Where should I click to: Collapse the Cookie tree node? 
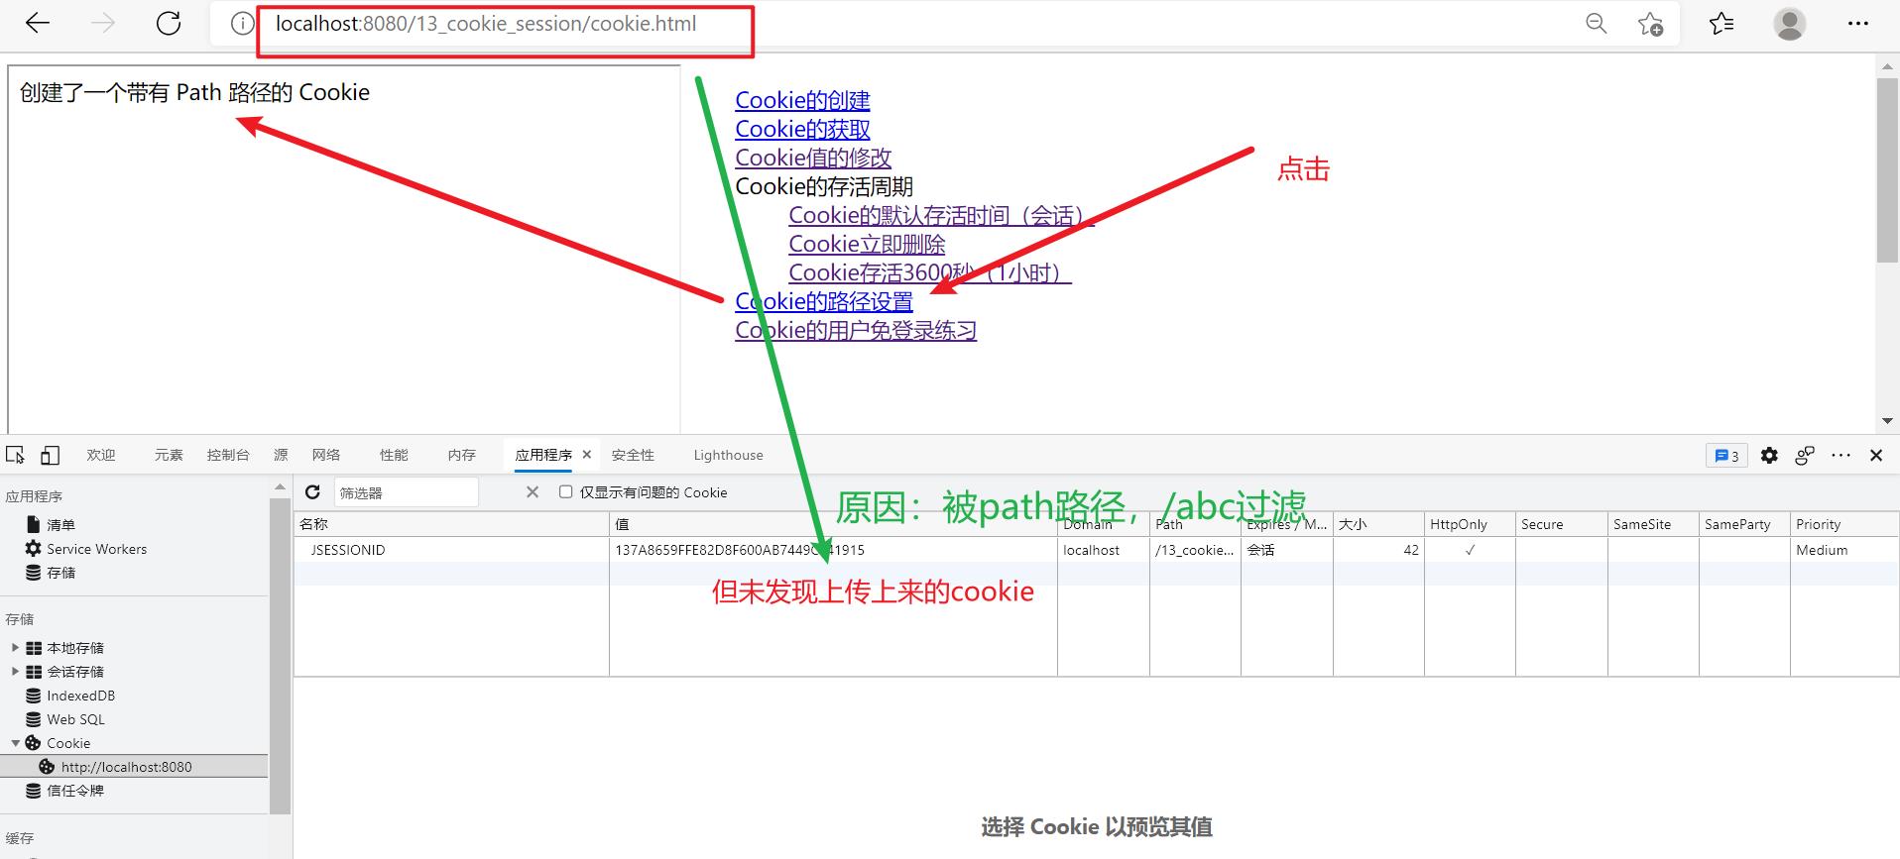point(15,743)
